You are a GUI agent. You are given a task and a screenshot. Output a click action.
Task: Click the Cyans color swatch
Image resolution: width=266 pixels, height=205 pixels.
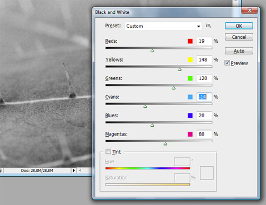(x=190, y=97)
